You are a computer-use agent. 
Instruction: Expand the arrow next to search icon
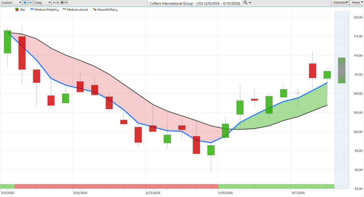[x=250, y=2]
